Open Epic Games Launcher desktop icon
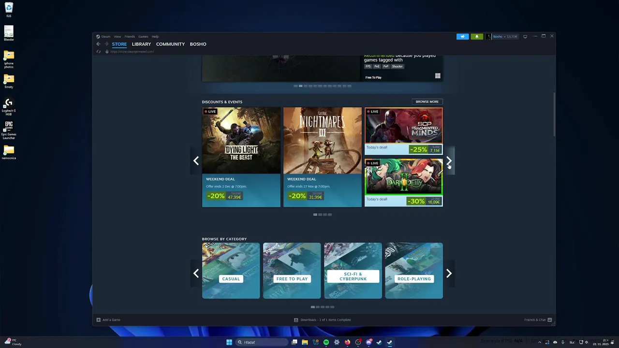Screen dimensions: 619x348 [9, 130]
